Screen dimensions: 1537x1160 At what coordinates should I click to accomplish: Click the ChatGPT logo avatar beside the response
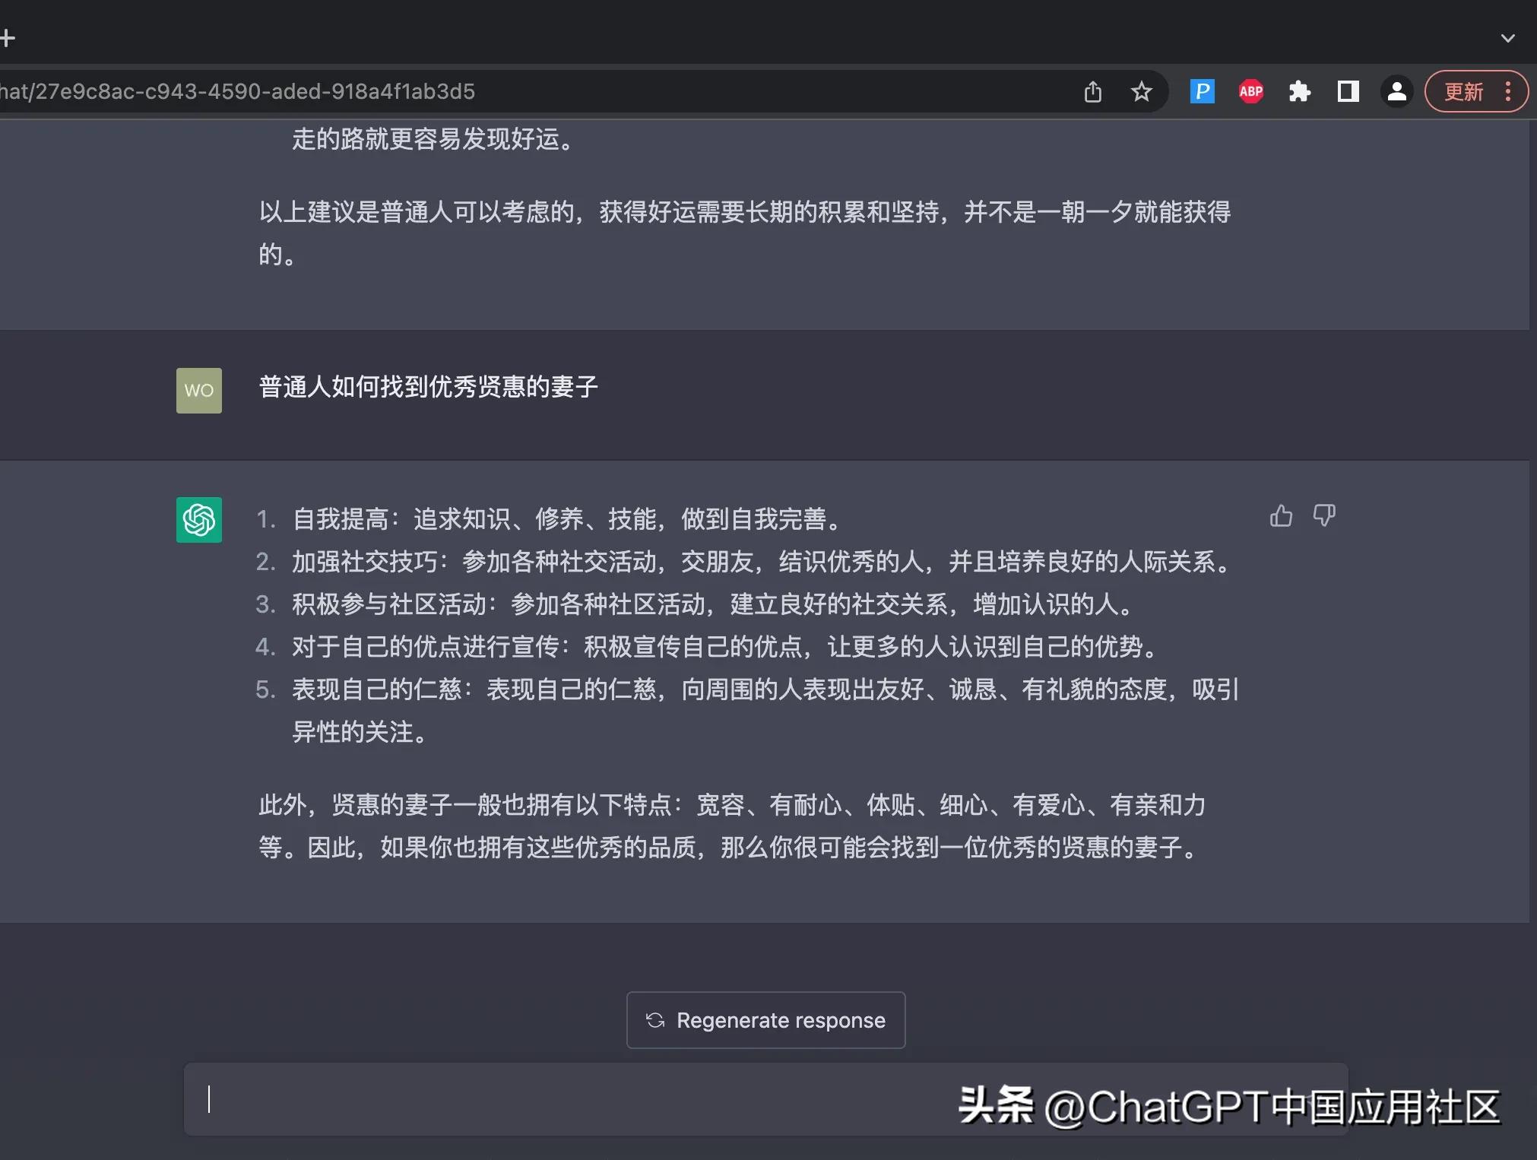click(198, 520)
